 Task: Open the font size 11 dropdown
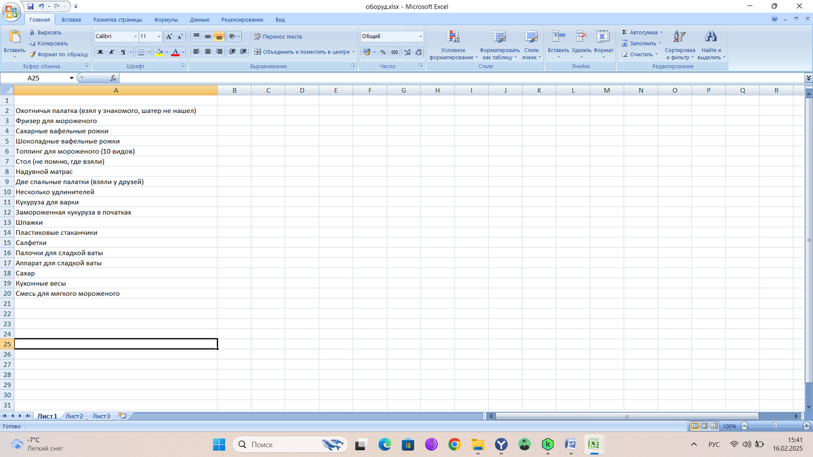click(x=159, y=37)
